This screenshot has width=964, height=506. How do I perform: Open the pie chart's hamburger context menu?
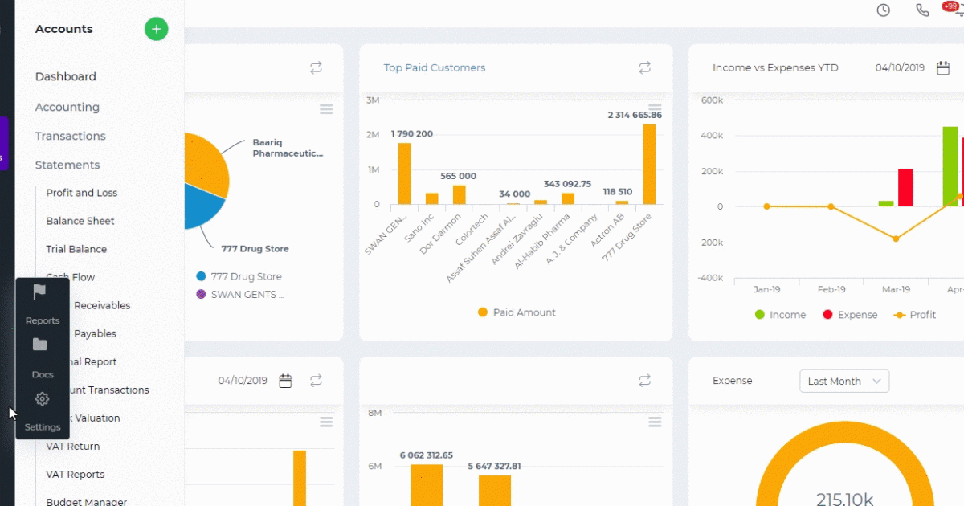pyautogui.click(x=326, y=109)
